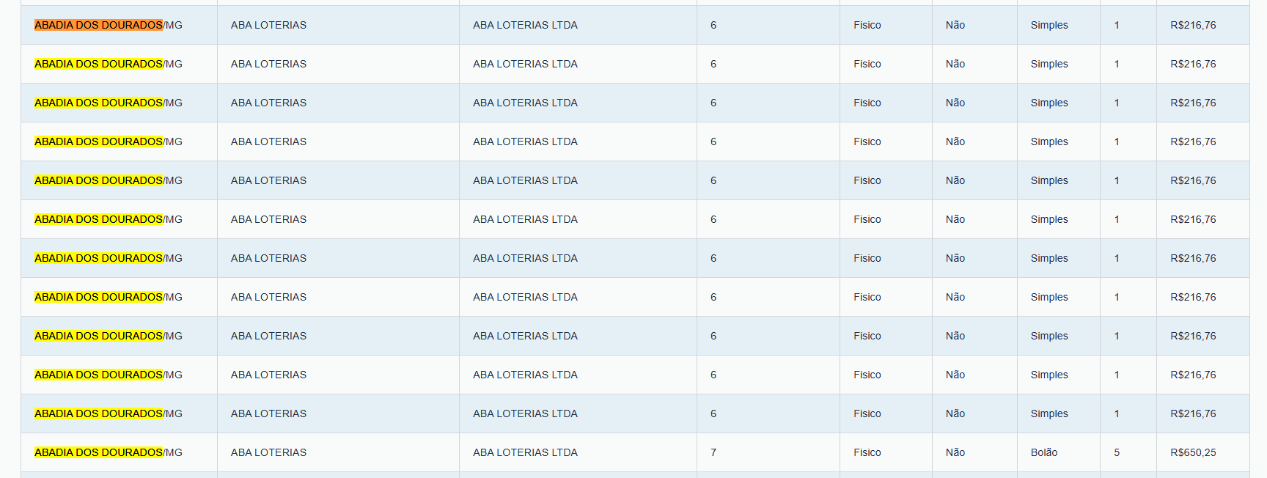Click Simples in row directly above Bolão

click(1049, 413)
